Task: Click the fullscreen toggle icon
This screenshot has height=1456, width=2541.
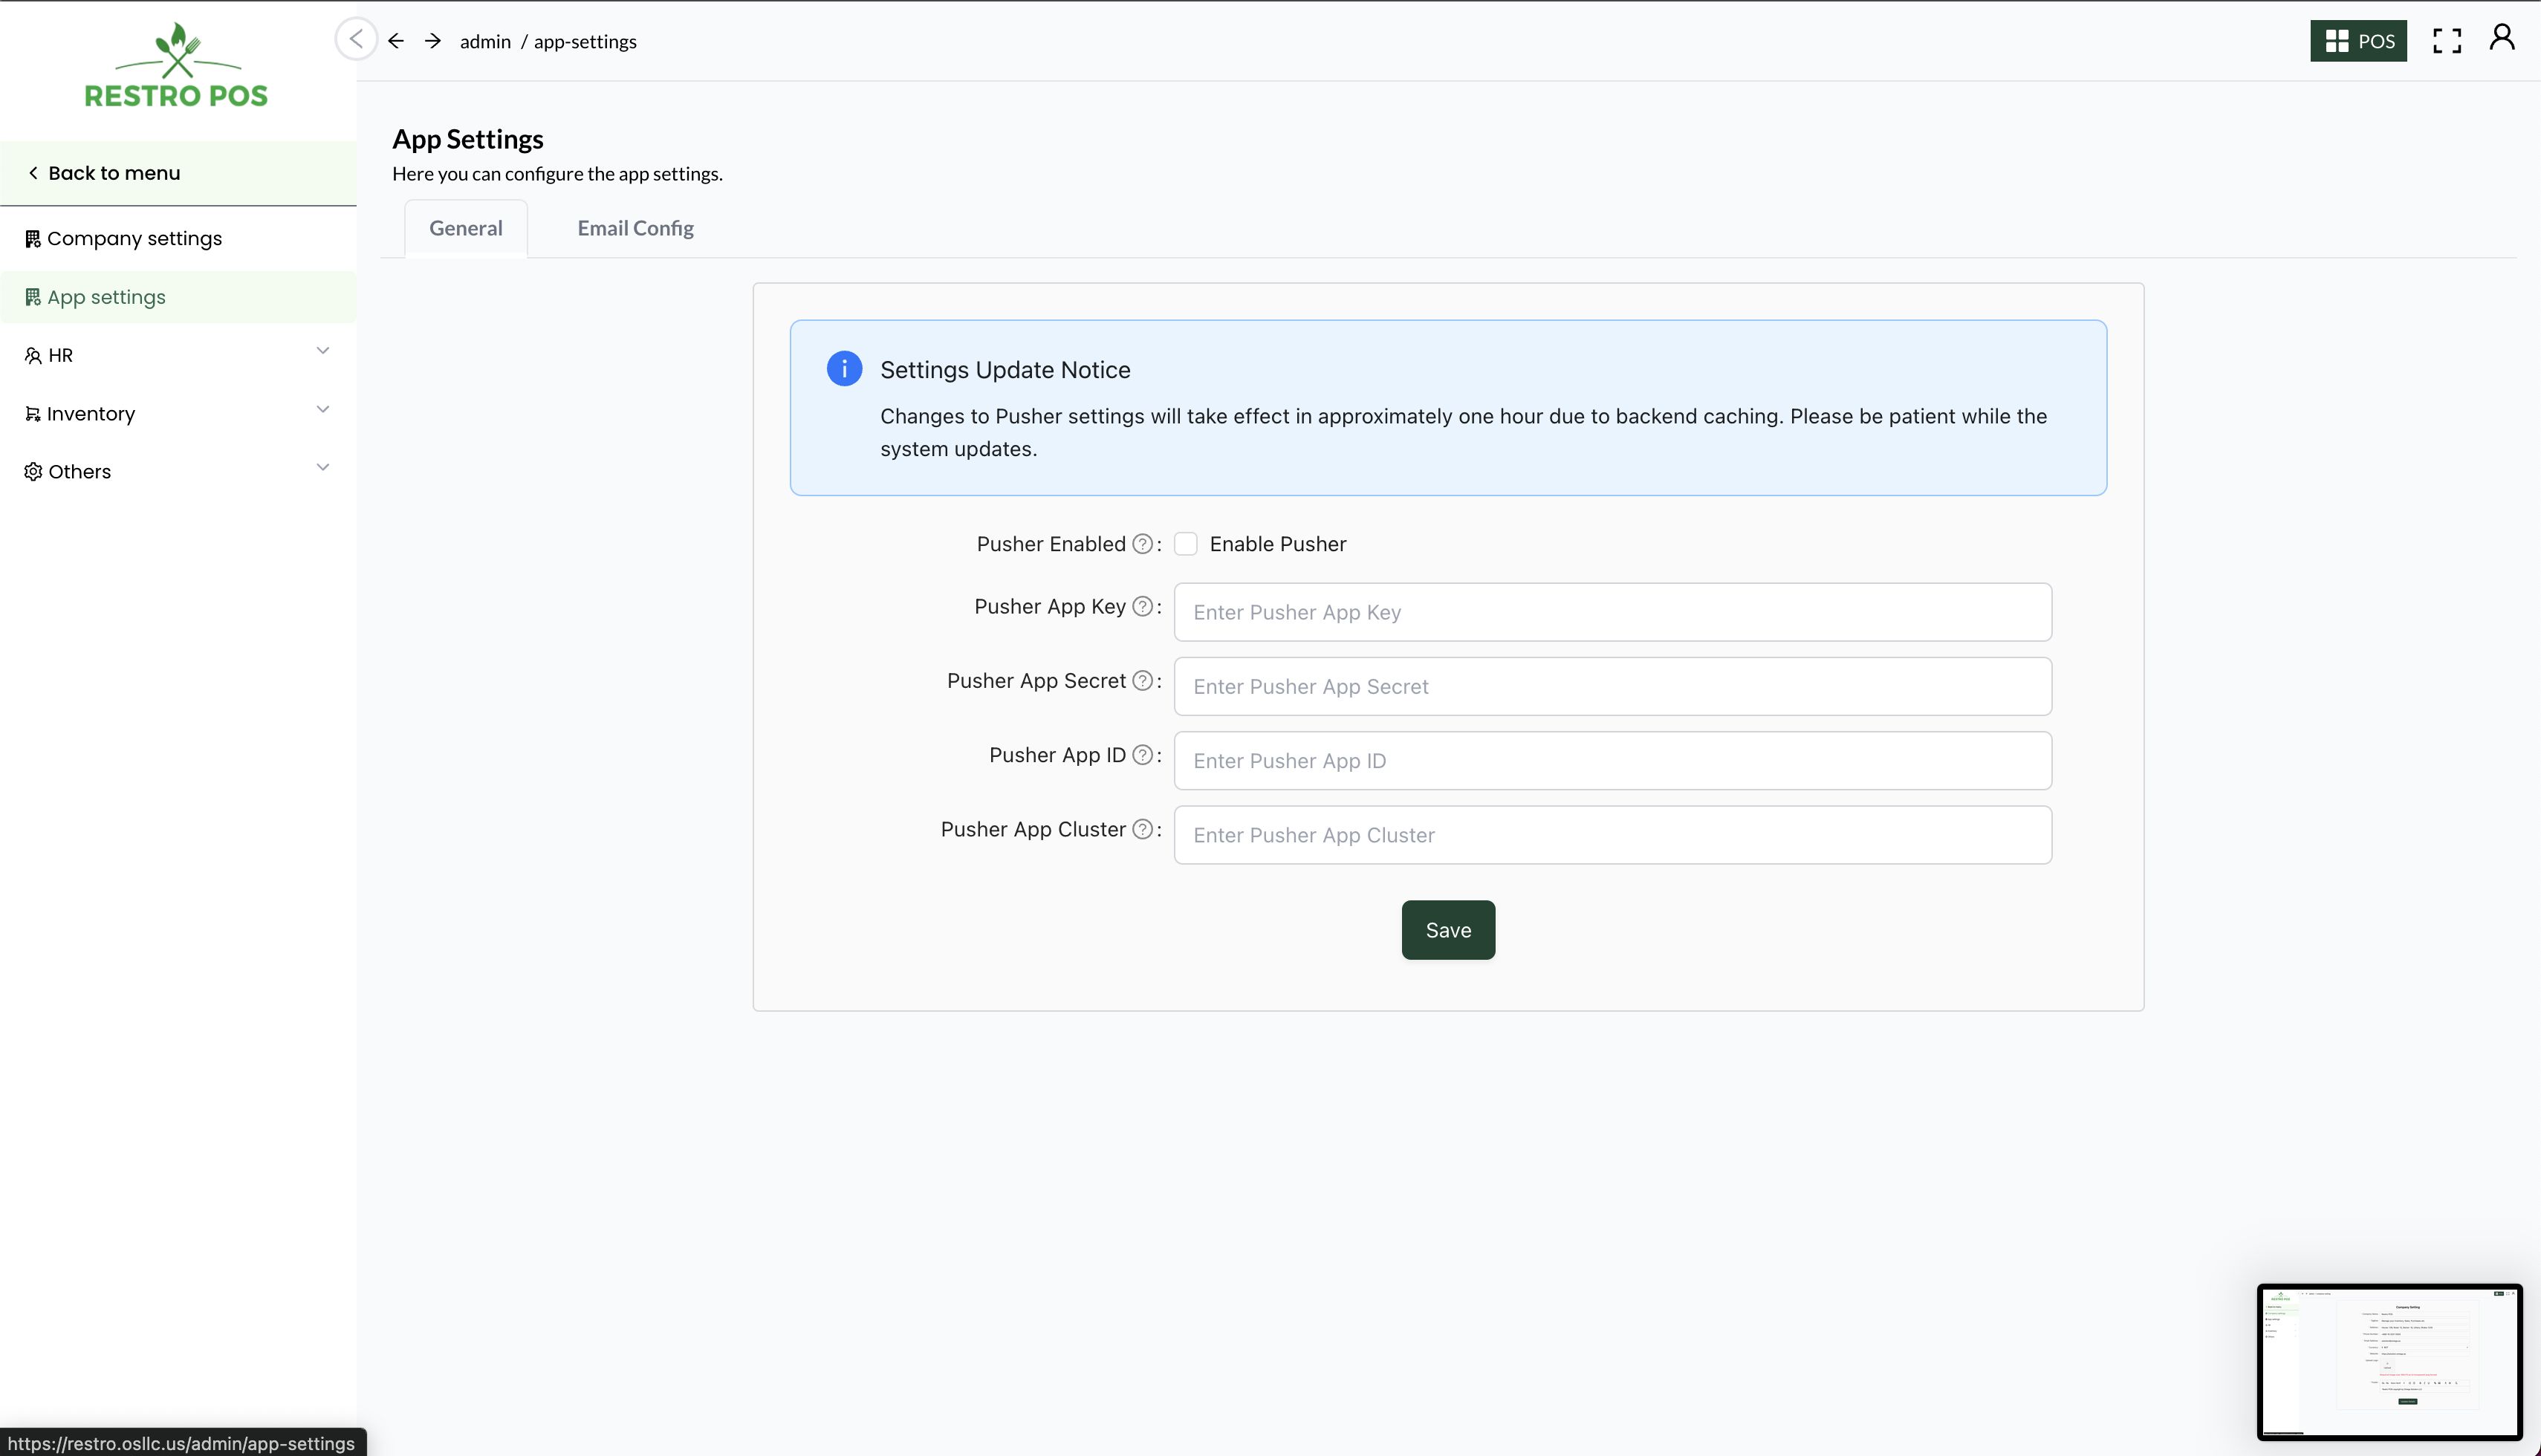Action: (2446, 41)
